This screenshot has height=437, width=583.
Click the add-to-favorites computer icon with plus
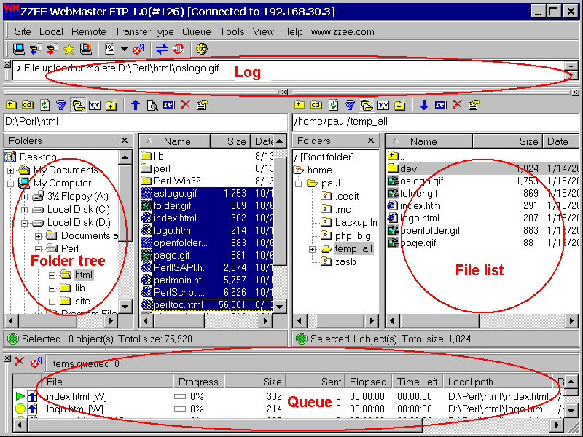click(x=86, y=49)
